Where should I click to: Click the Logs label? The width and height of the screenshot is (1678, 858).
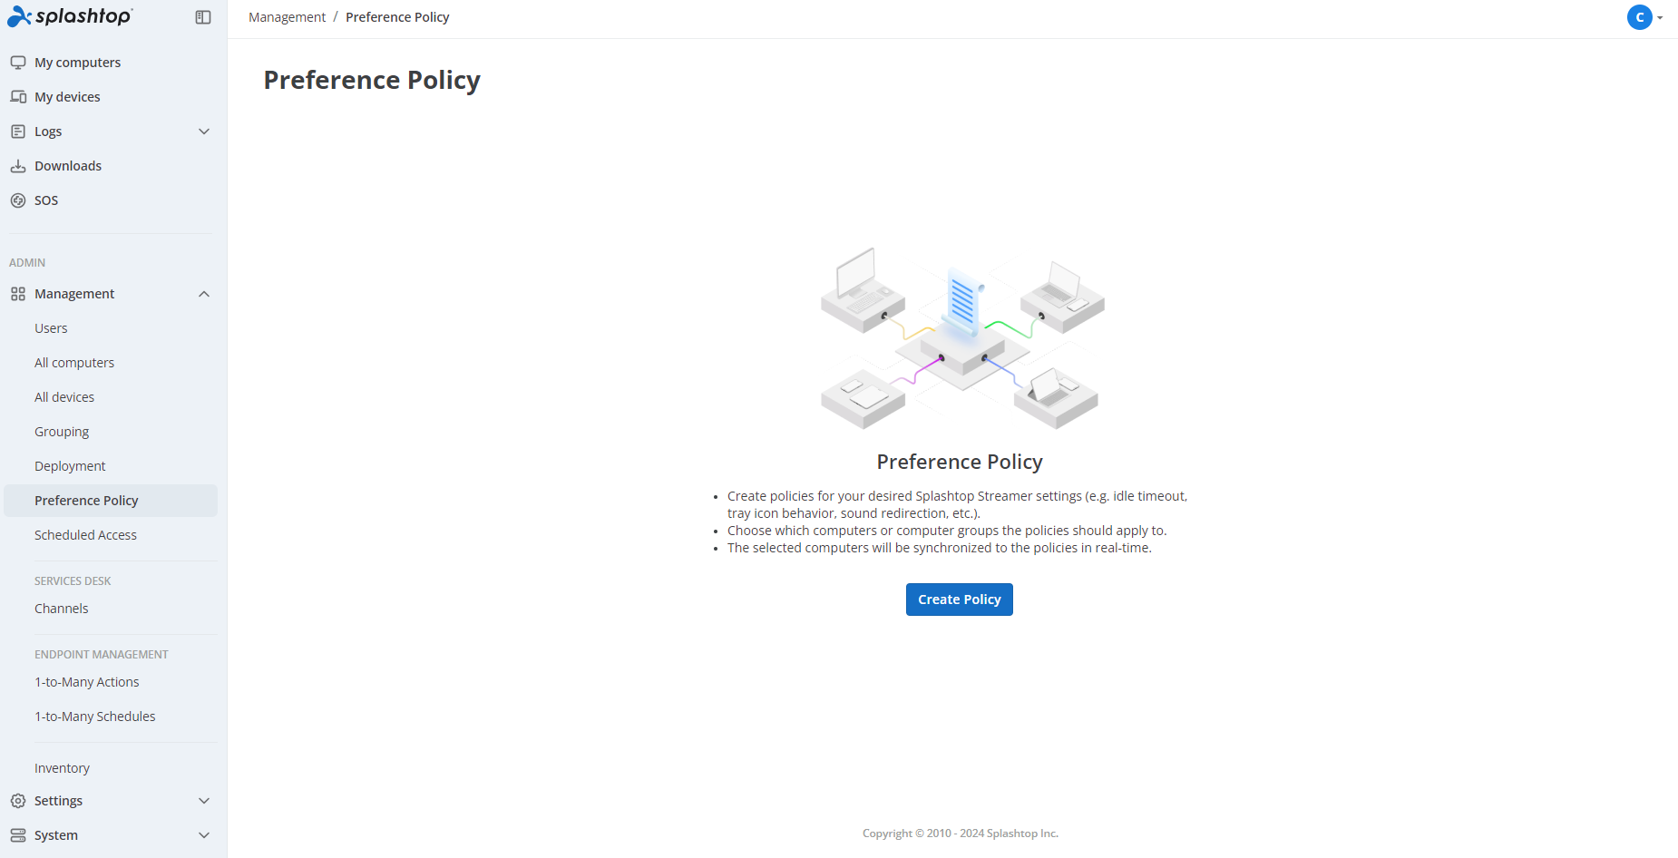point(48,132)
